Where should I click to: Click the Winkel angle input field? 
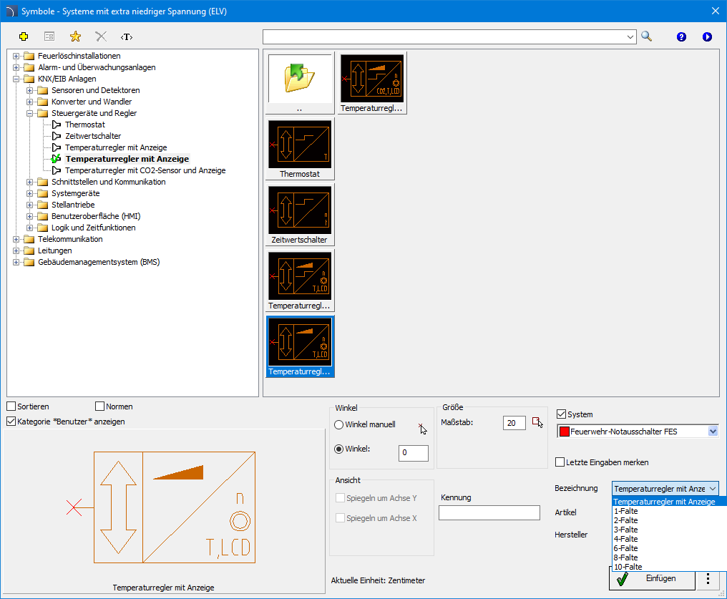point(413,453)
